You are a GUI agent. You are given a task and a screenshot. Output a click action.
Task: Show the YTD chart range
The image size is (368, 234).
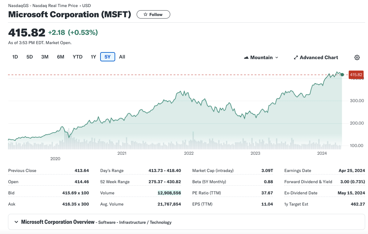[77, 57]
